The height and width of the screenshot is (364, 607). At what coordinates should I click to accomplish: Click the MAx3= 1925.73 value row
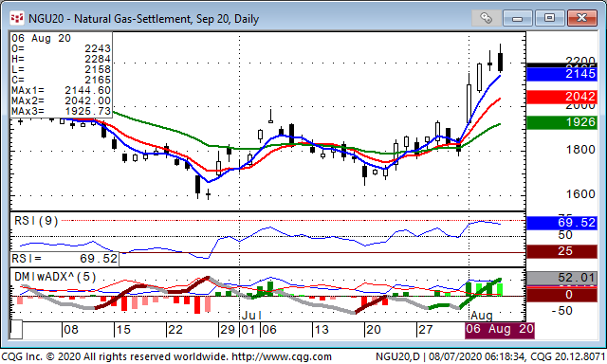pos(61,112)
